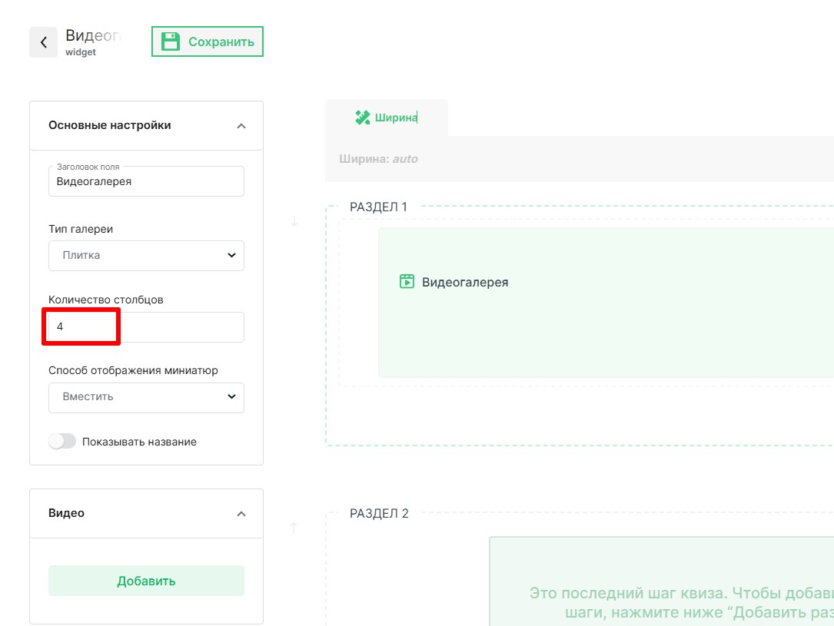Click the Заголовок поля text field
This screenshot has width=834, height=626.
tap(146, 182)
